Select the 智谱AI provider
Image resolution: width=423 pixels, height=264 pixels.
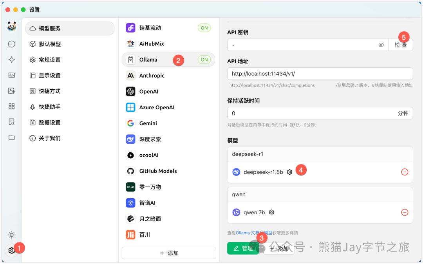[x=168, y=203]
